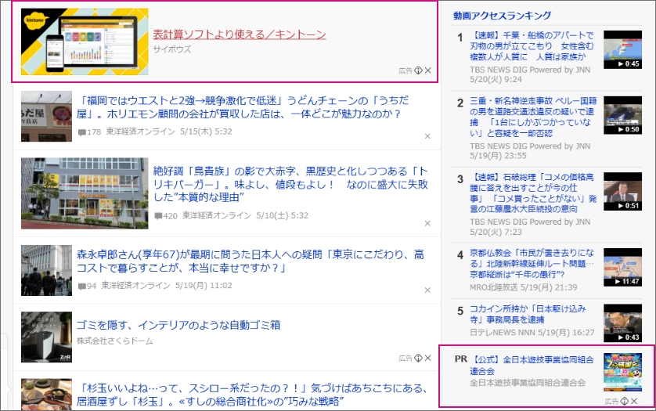Click the 自動ゴミ箱 ad thumbnail
656x411 pixels.
[x=46, y=337]
